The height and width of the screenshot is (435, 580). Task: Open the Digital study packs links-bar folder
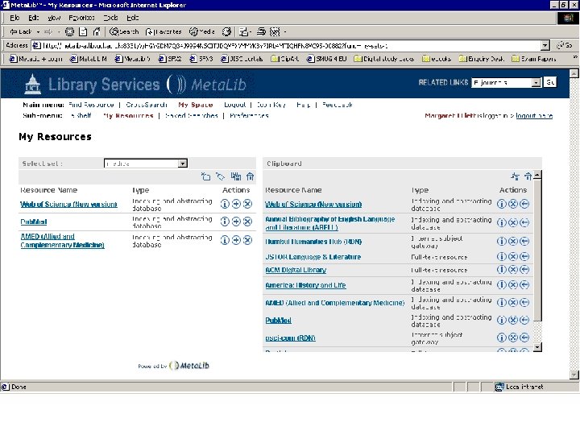click(384, 59)
